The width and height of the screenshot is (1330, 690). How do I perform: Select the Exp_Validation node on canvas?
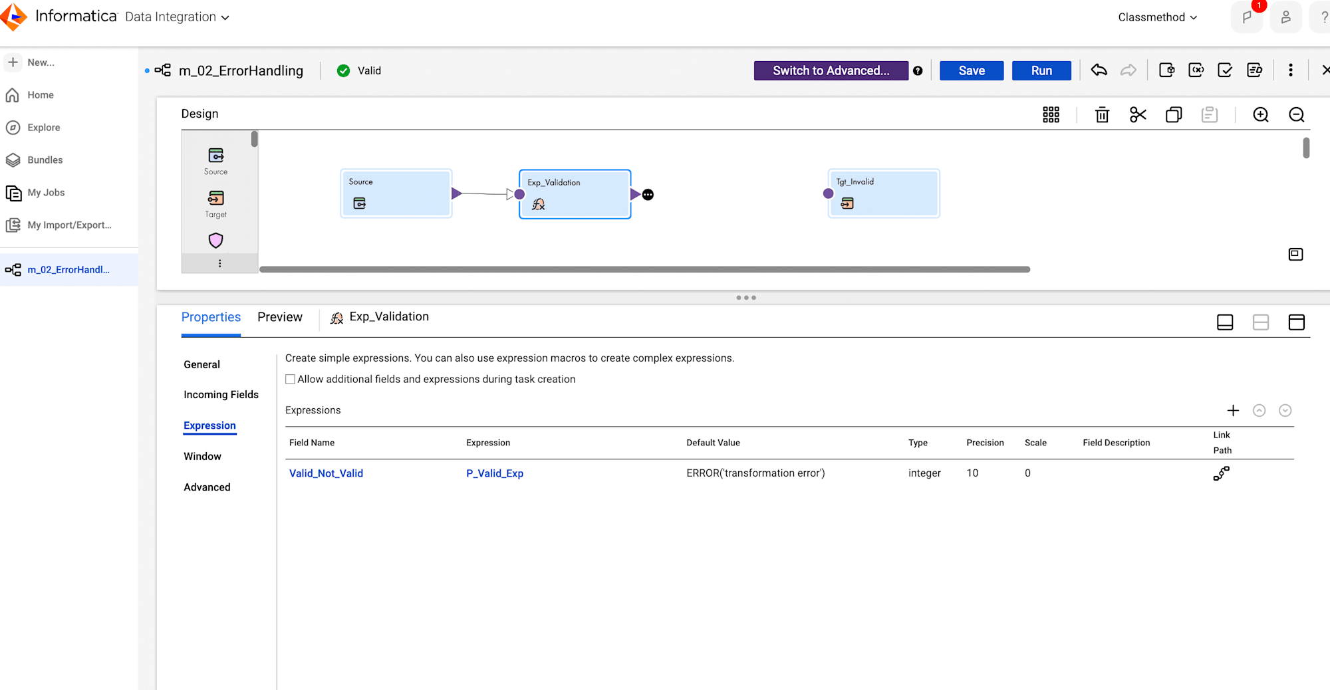[x=575, y=194]
